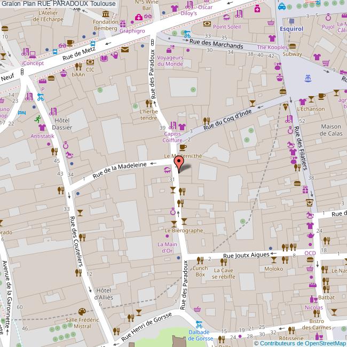Click the Rue de la Madeleine street label
Viewport: 347px width, 347px height.
pos(120,170)
